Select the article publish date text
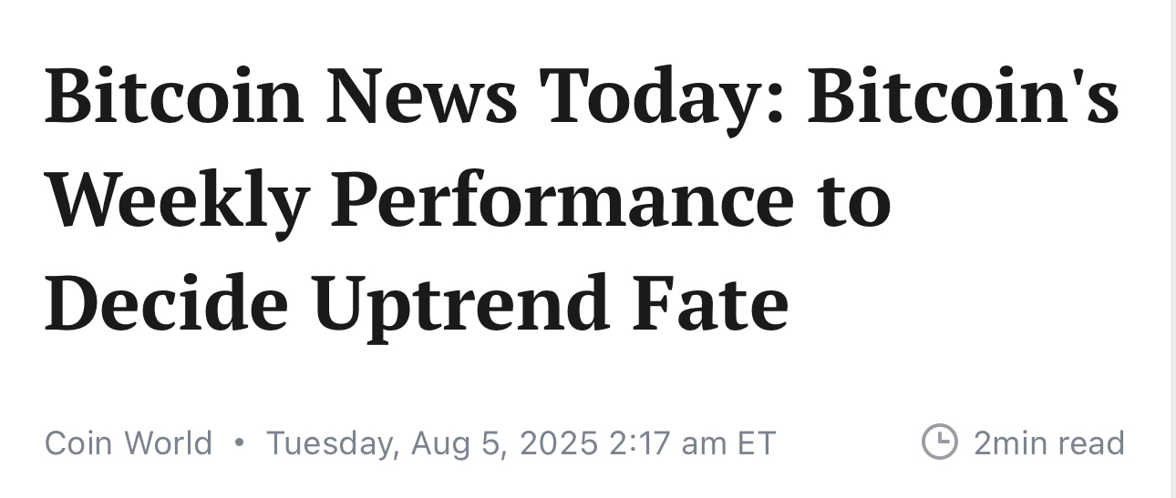The image size is (1176, 498). tap(521, 444)
